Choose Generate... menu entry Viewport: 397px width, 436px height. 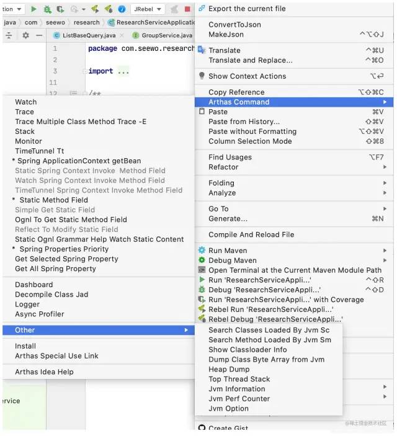(228, 219)
